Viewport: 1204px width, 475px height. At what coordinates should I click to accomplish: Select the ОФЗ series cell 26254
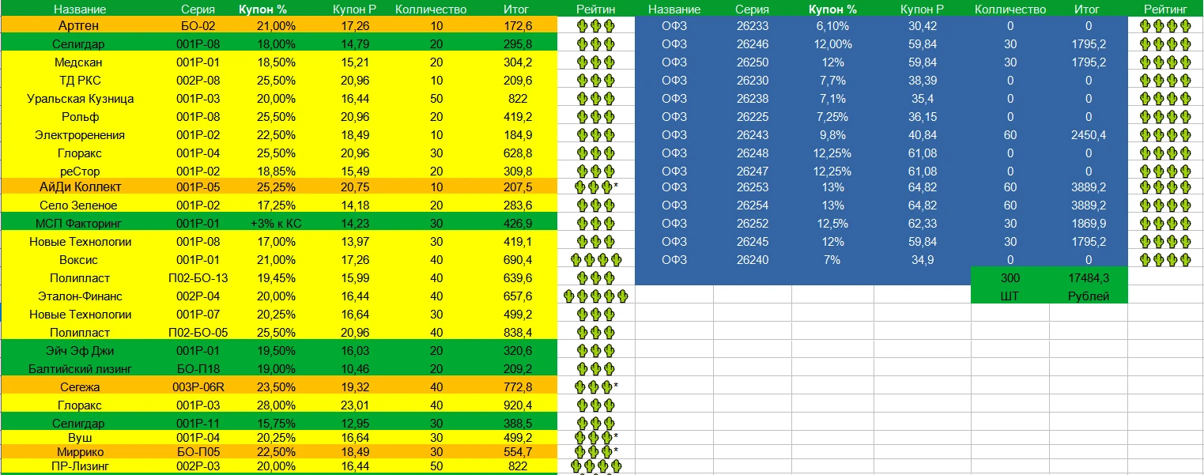[x=753, y=205]
